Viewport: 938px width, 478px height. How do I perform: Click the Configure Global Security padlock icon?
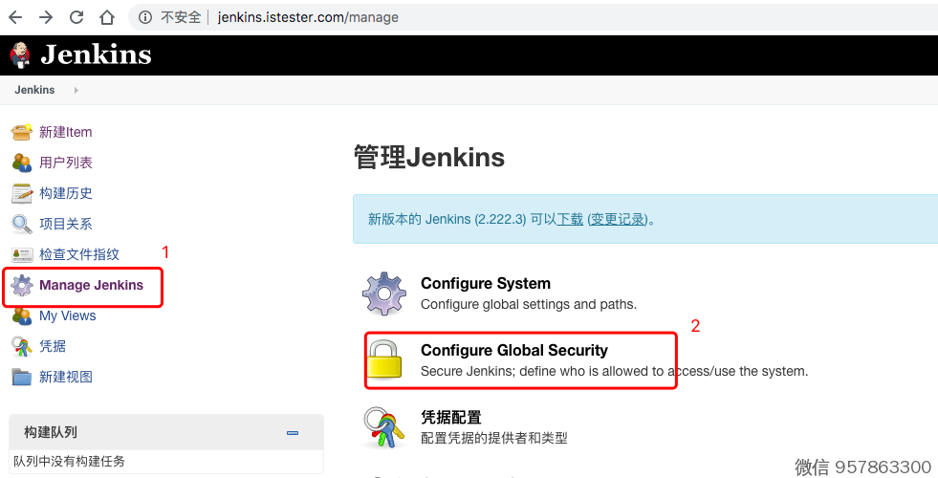click(x=384, y=359)
